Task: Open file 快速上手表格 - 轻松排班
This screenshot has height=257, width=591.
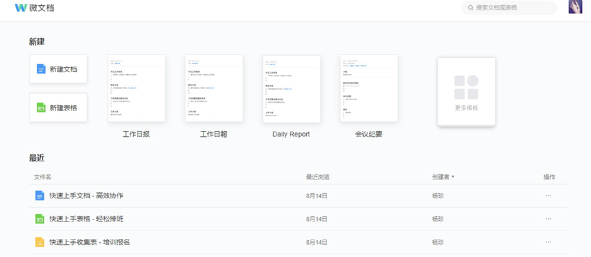Action: click(x=87, y=218)
